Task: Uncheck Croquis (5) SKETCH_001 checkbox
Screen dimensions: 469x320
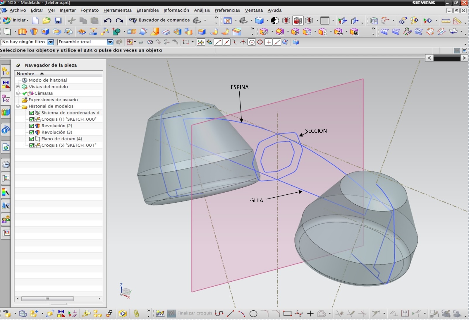Action: [x=32, y=145]
